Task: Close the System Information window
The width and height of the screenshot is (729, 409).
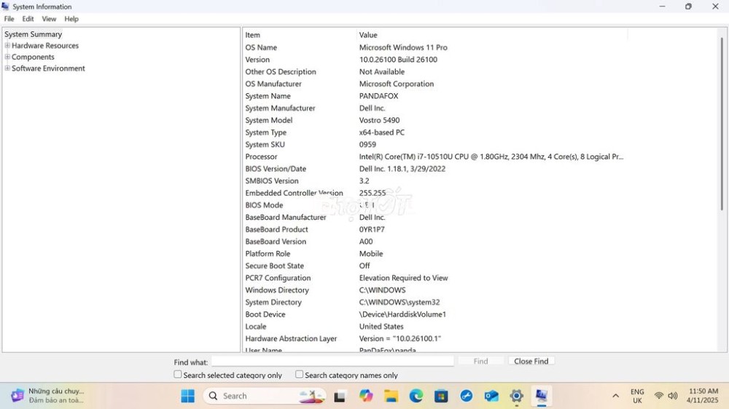Action: [x=716, y=7]
